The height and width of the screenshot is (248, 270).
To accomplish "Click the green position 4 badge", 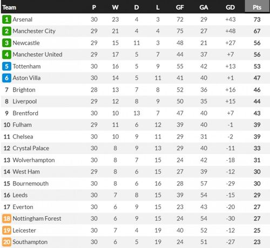I will (6, 54).
